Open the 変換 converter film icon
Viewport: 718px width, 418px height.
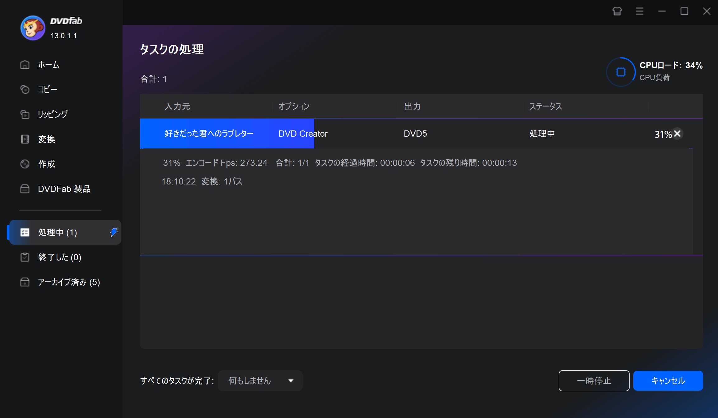pos(25,139)
